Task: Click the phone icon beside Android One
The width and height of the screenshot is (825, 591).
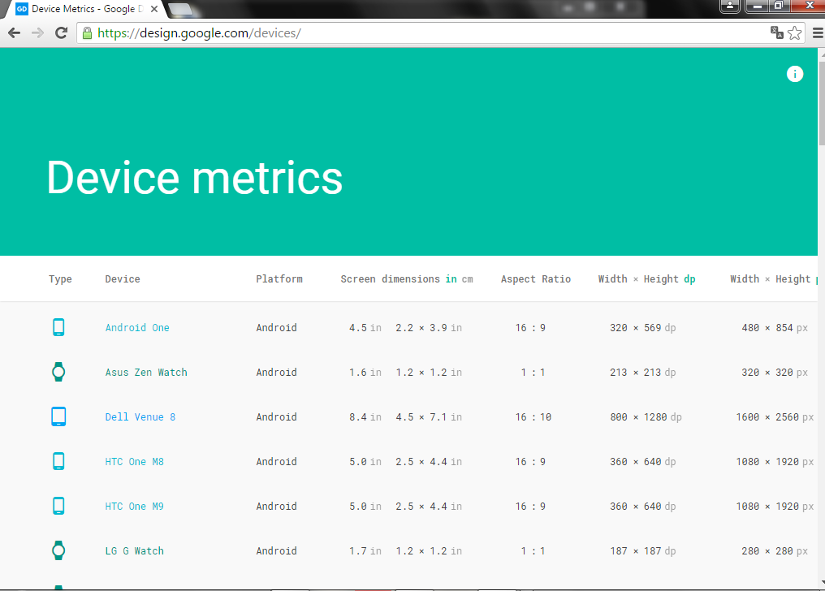Action: coord(58,327)
